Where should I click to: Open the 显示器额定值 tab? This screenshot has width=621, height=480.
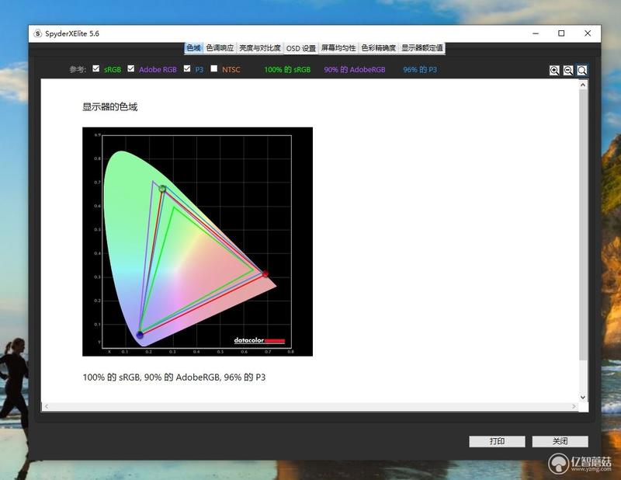pyautogui.click(x=422, y=48)
